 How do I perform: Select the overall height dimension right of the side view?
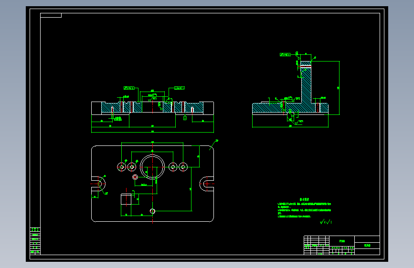pos(339,88)
